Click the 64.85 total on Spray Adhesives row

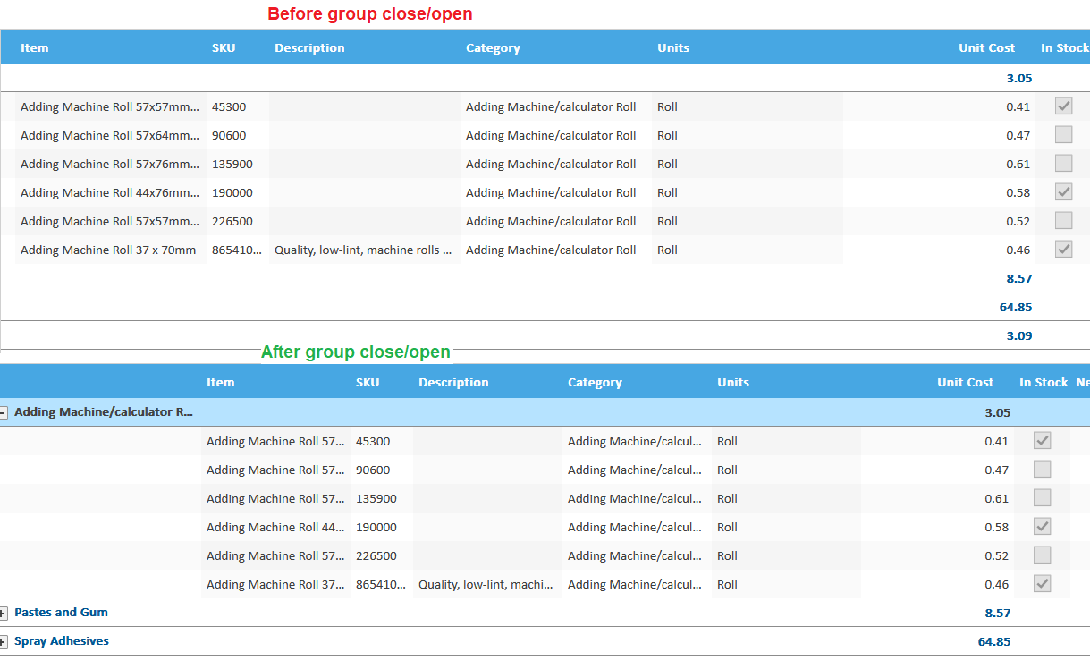click(x=994, y=641)
